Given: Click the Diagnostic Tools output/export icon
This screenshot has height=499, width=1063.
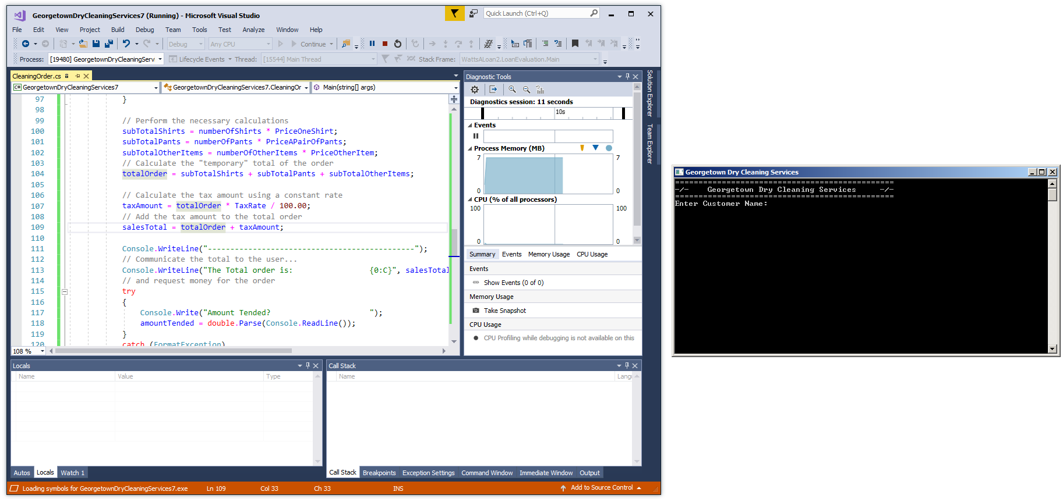Looking at the screenshot, I should click(493, 90).
